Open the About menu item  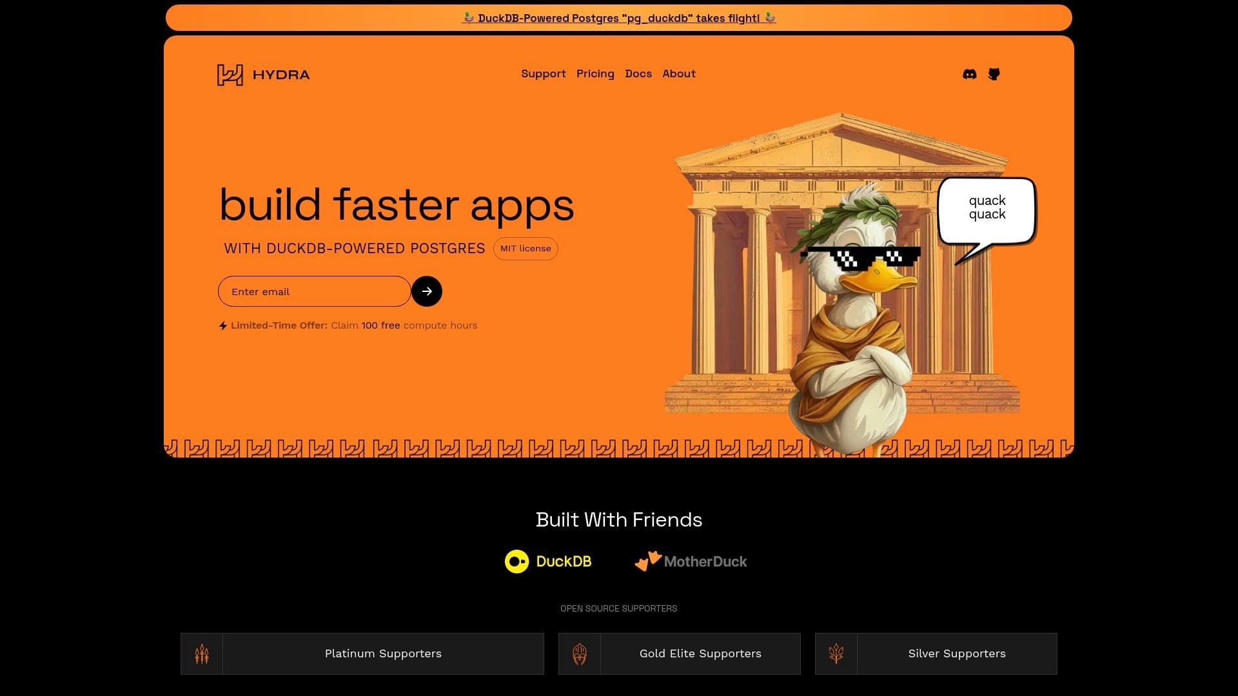click(x=678, y=74)
